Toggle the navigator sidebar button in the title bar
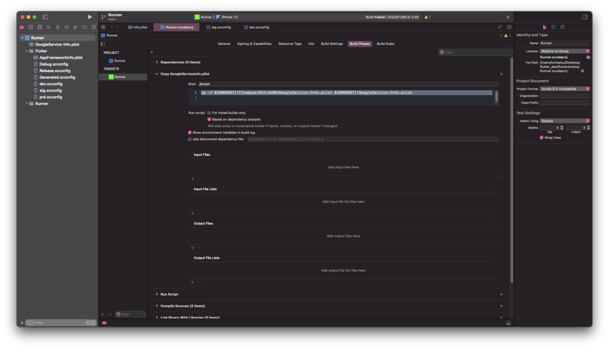Image resolution: width=609 pixels, height=349 pixels. tap(45, 17)
